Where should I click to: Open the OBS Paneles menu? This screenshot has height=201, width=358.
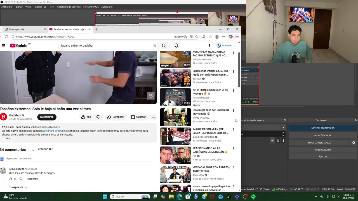click(x=40, y=7)
